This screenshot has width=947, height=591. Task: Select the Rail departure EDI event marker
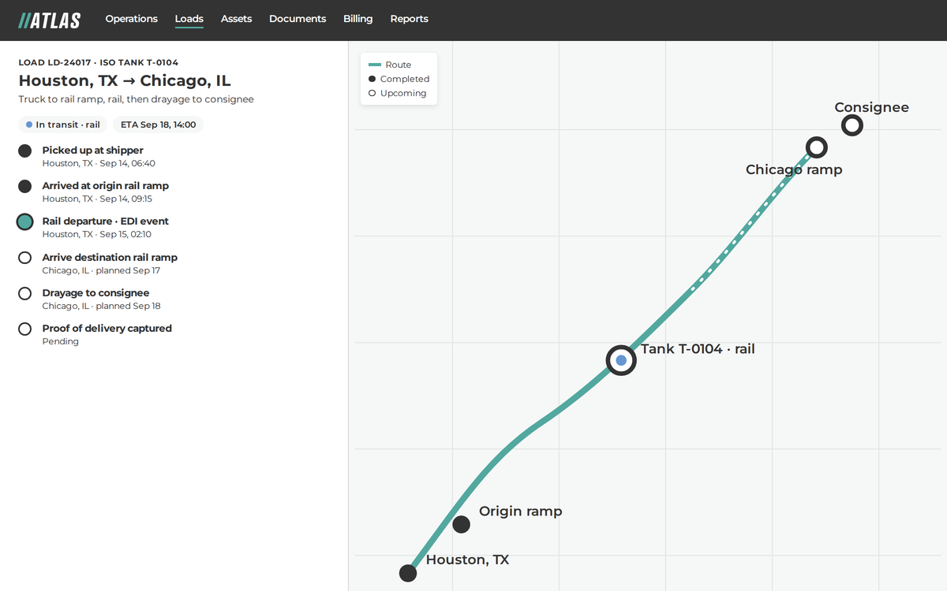click(x=25, y=222)
